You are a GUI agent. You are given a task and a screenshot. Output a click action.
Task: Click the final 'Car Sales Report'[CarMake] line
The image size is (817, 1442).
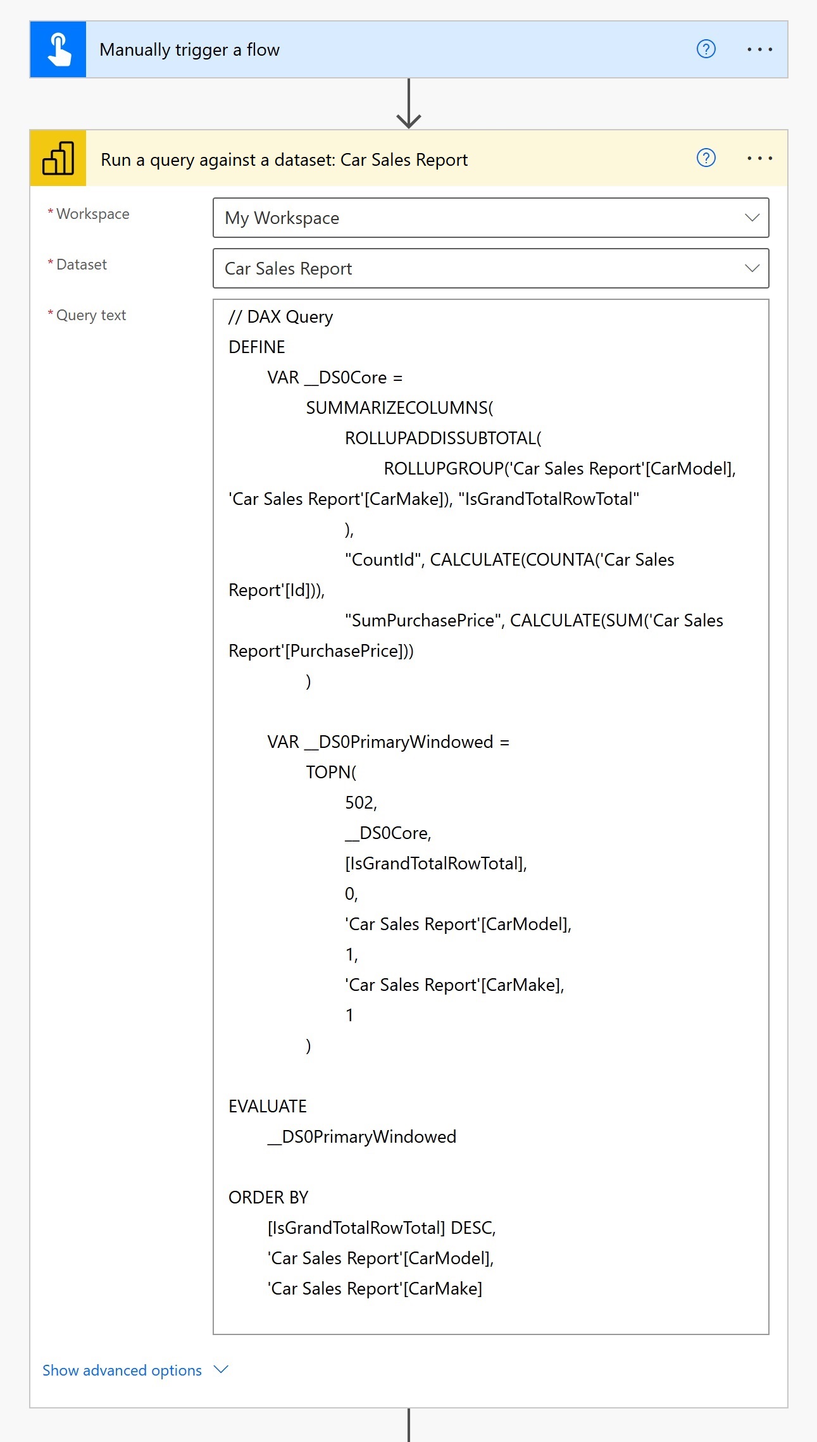point(375,1288)
